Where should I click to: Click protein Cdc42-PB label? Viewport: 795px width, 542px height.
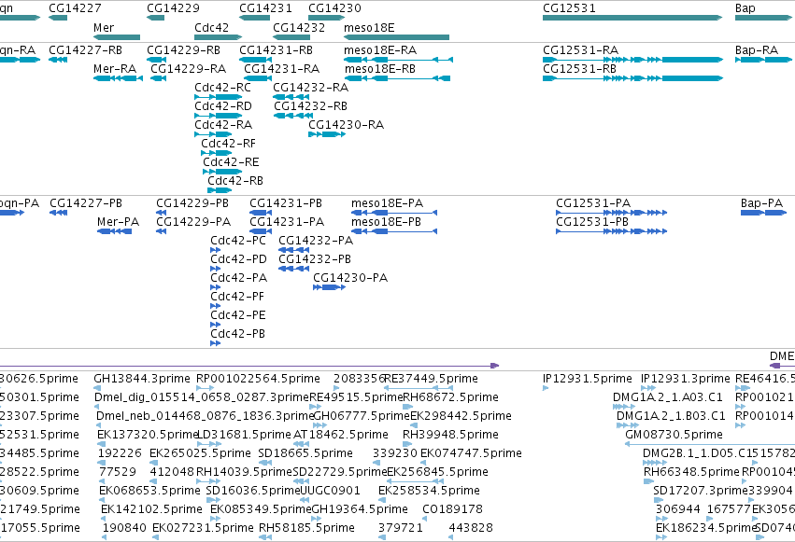pyautogui.click(x=238, y=333)
